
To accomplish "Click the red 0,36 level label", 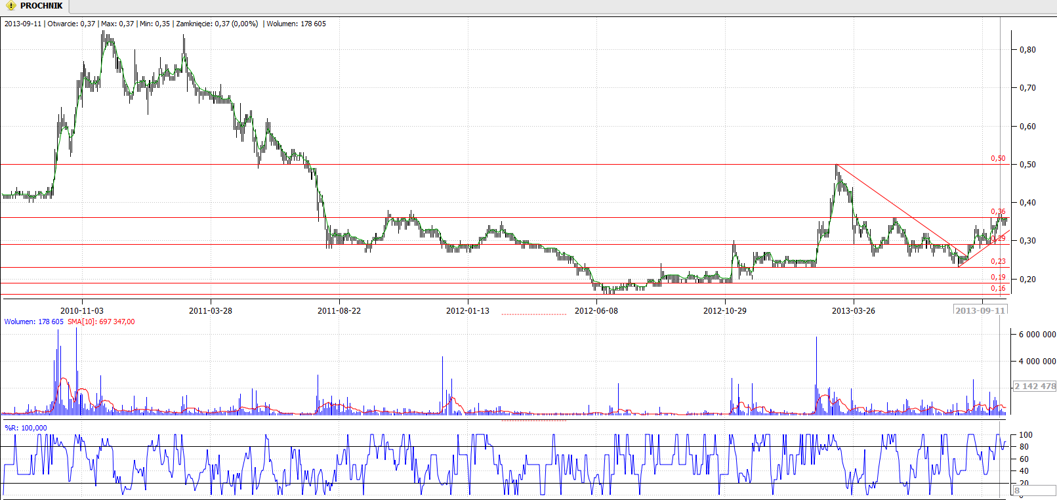I will pos(998,211).
